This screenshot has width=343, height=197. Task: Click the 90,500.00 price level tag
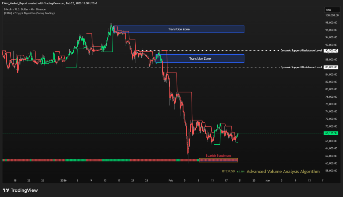click(331, 51)
